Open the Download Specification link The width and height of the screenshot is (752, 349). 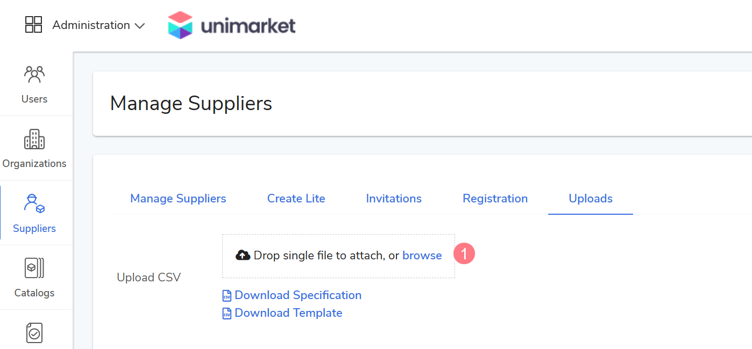pyautogui.click(x=298, y=295)
